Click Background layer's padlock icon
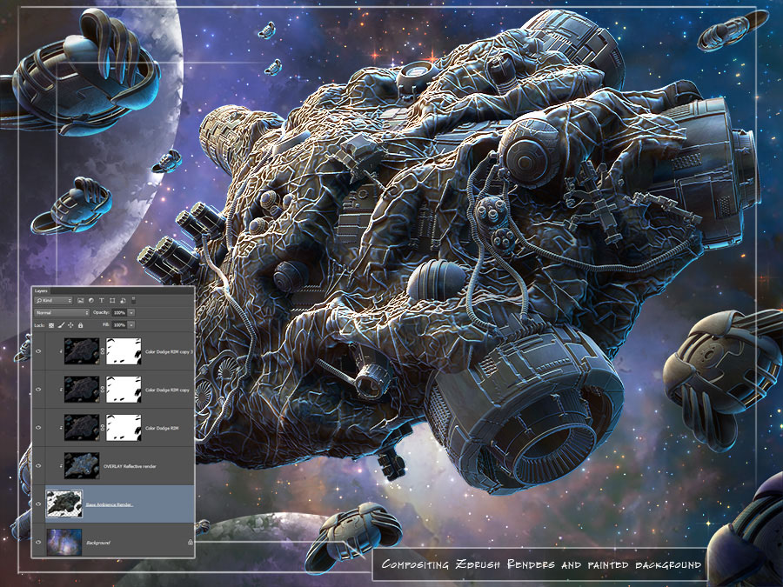Viewport: 783px width, 587px height. pos(191,542)
